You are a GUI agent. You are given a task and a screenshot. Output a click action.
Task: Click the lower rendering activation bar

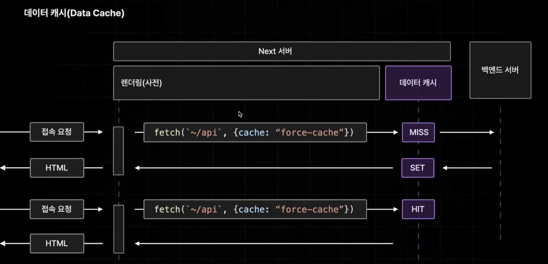coord(119,229)
